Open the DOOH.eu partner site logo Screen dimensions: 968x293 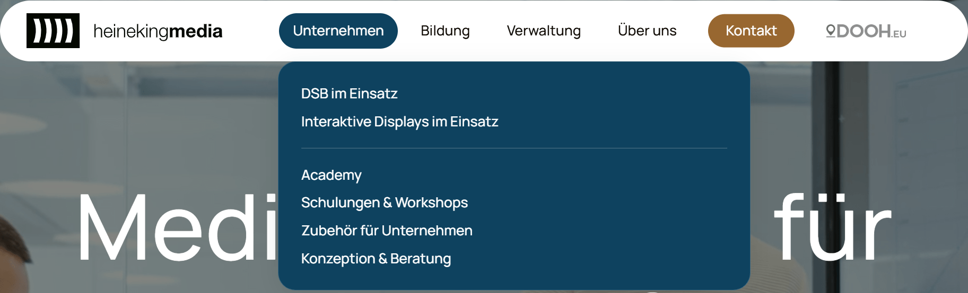(x=866, y=31)
